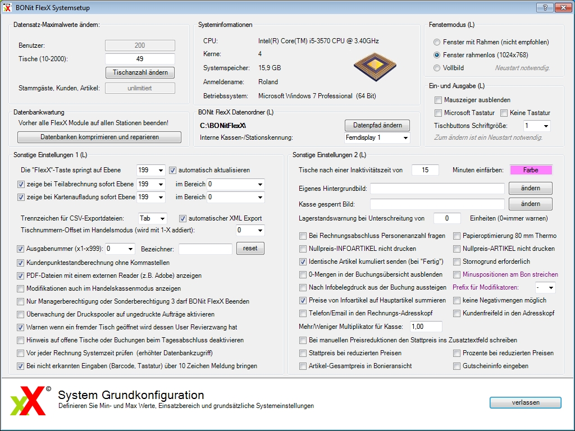Toggle Bei nicht erkannten Eingaben Meldung bringen
Screen dimensions: 575x431
point(21,366)
